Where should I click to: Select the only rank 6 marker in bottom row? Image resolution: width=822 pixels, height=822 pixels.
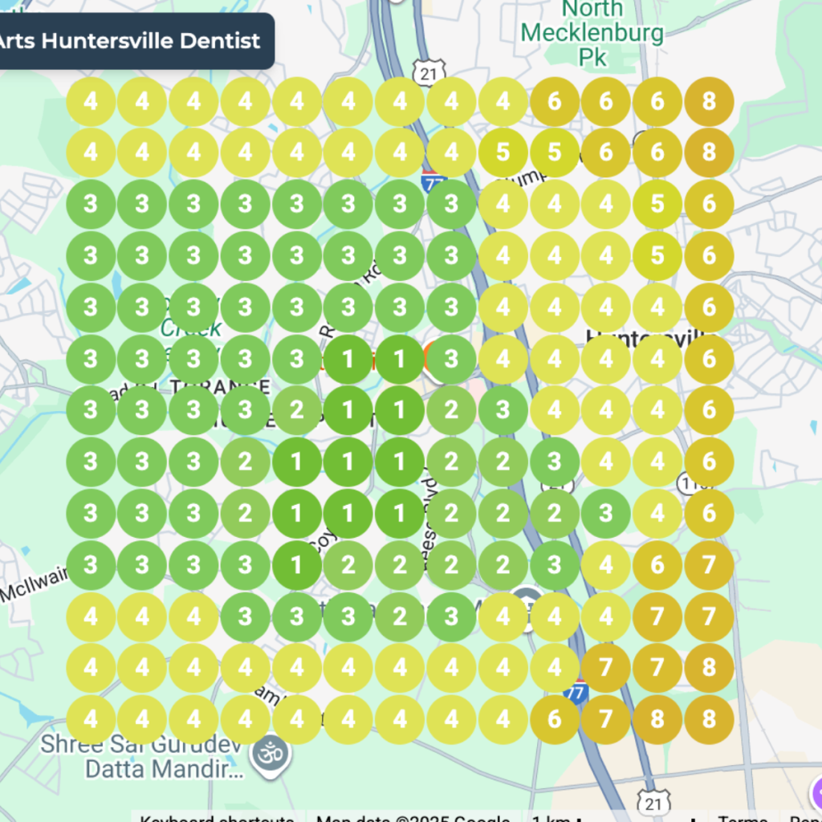point(555,719)
